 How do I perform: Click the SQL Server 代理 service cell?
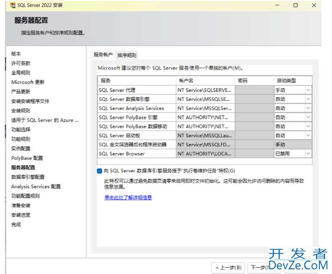pos(137,90)
